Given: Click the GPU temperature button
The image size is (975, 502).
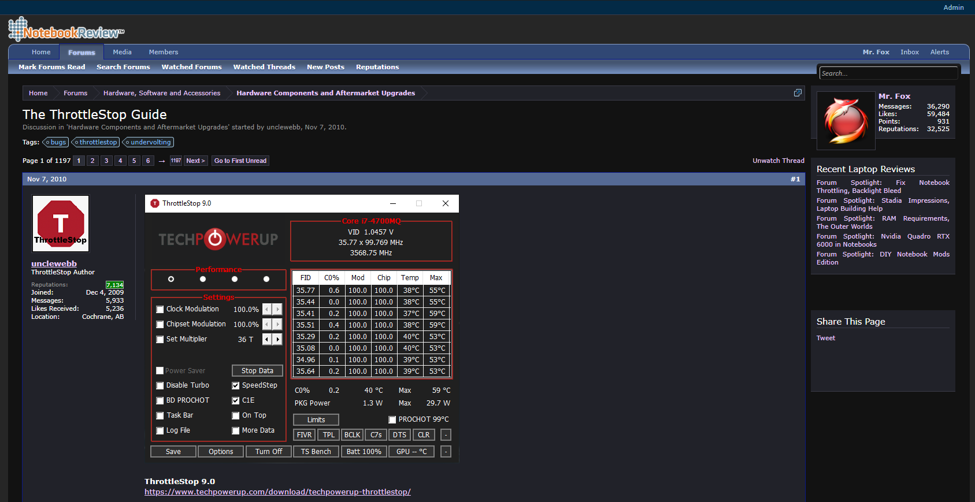Looking at the screenshot, I should coord(411,452).
